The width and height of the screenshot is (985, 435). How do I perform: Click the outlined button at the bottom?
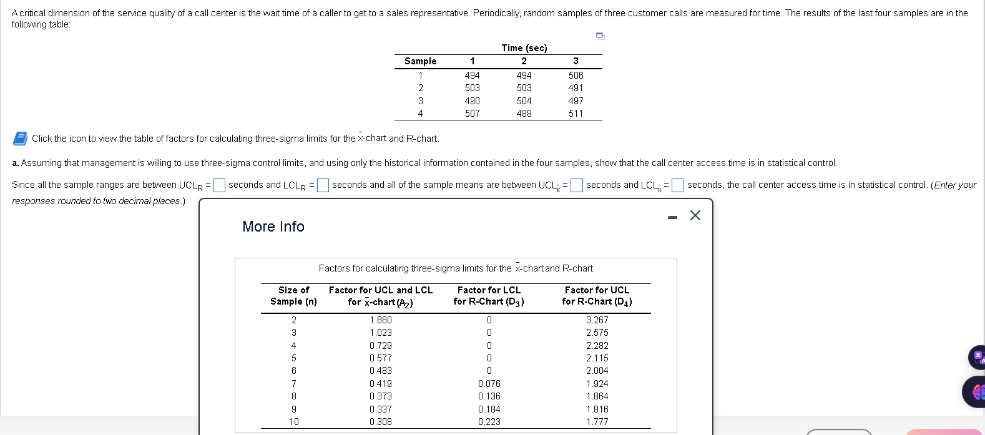[x=839, y=432]
